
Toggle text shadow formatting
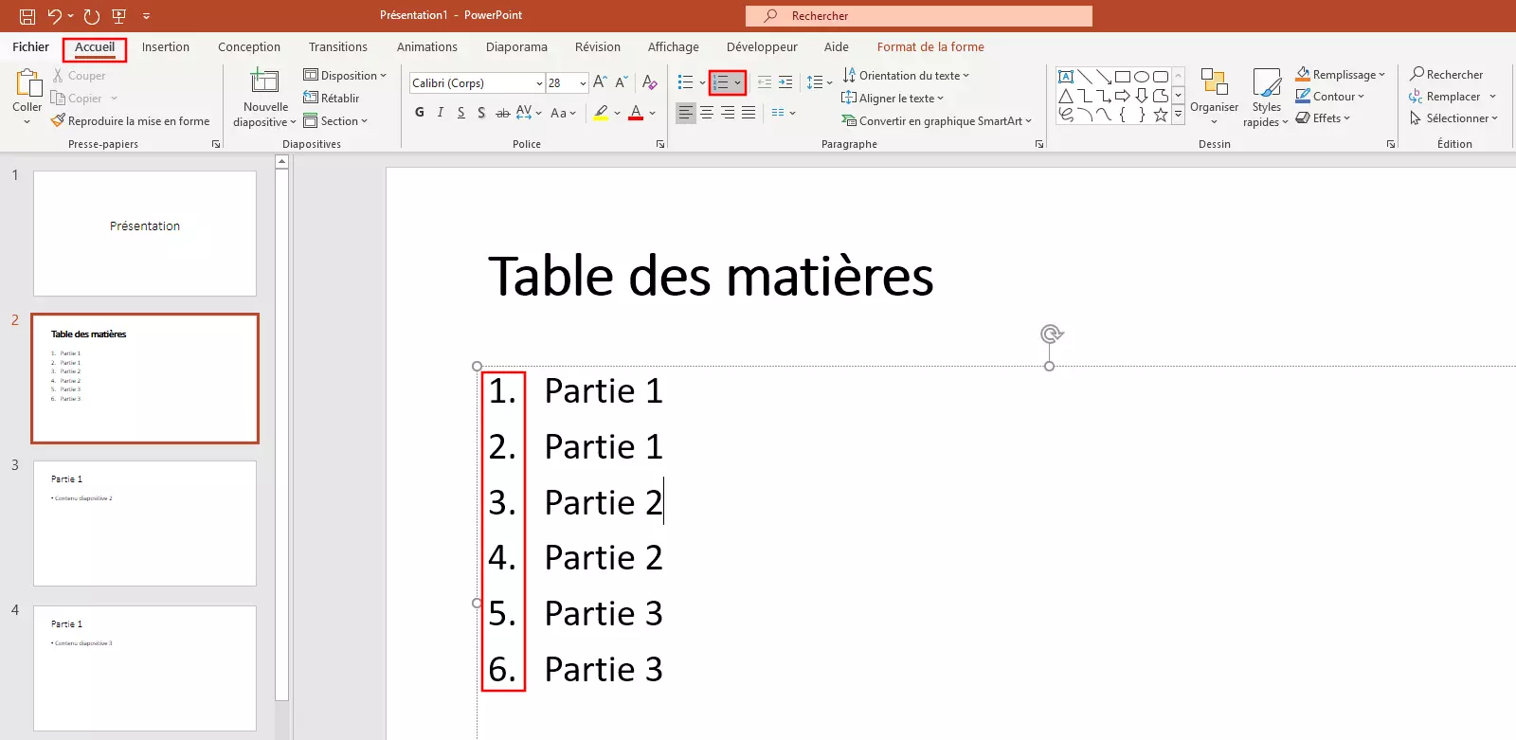(481, 113)
